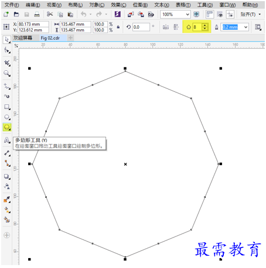Viewport: 266px width, 268px height.
Task: Select the Parallel Dimension tool
Action: point(7,153)
